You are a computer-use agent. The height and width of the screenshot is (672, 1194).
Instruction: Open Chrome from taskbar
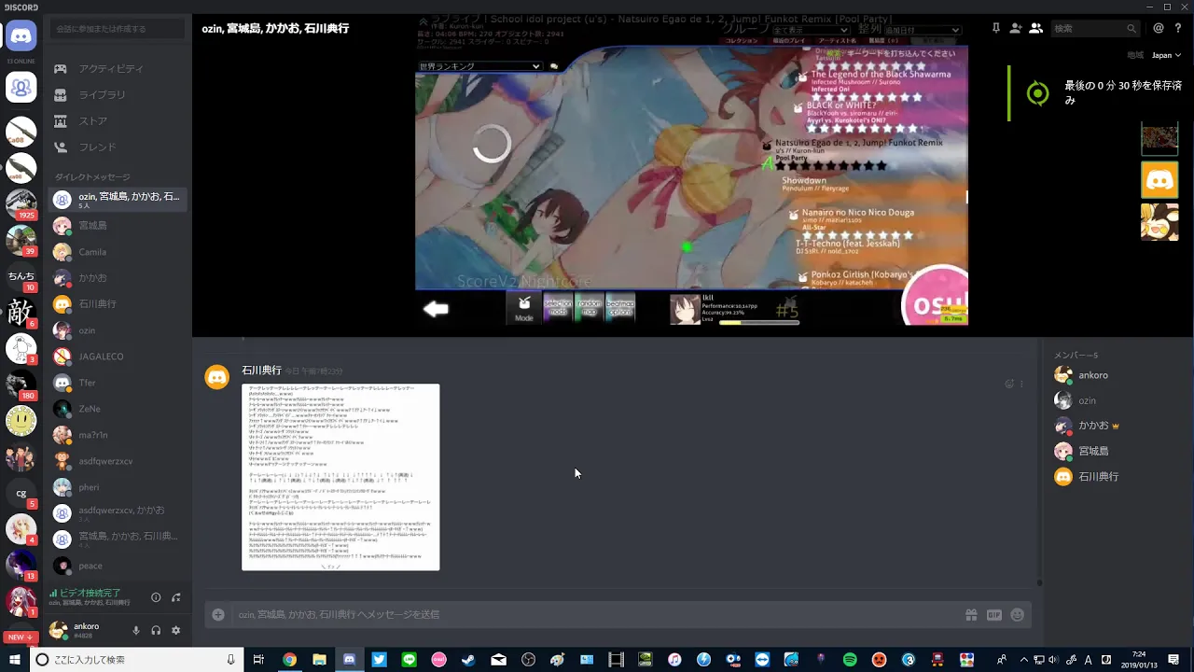[x=289, y=660]
